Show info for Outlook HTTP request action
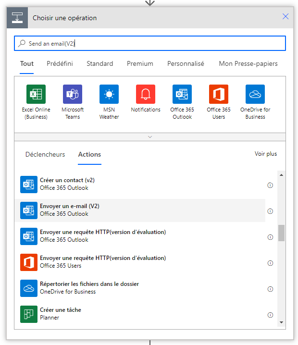The width and height of the screenshot is (298, 345). [x=270, y=237]
